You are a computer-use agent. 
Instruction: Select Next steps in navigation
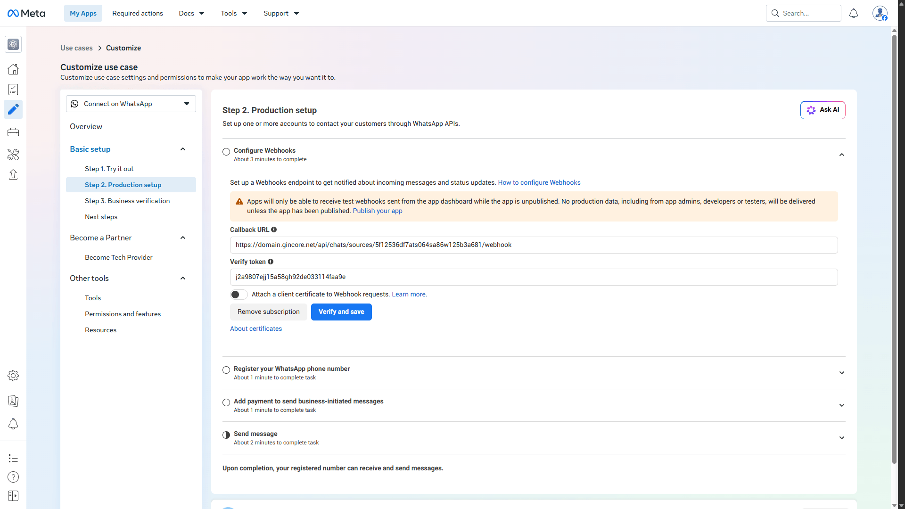coord(101,217)
